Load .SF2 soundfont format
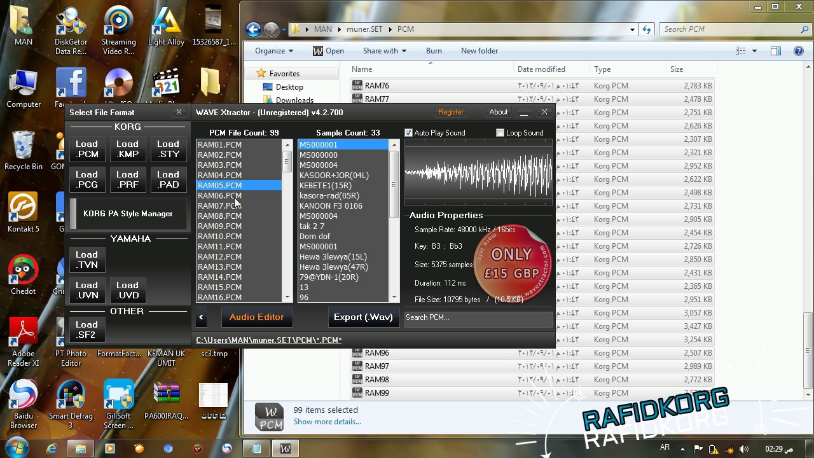This screenshot has width=814, height=458. (x=87, y=330)
